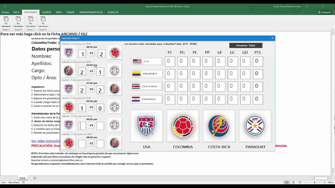This screenshot has width=335, height=188.
Task: Click the COLOMBIA team row button
Action: coord(146,74)
